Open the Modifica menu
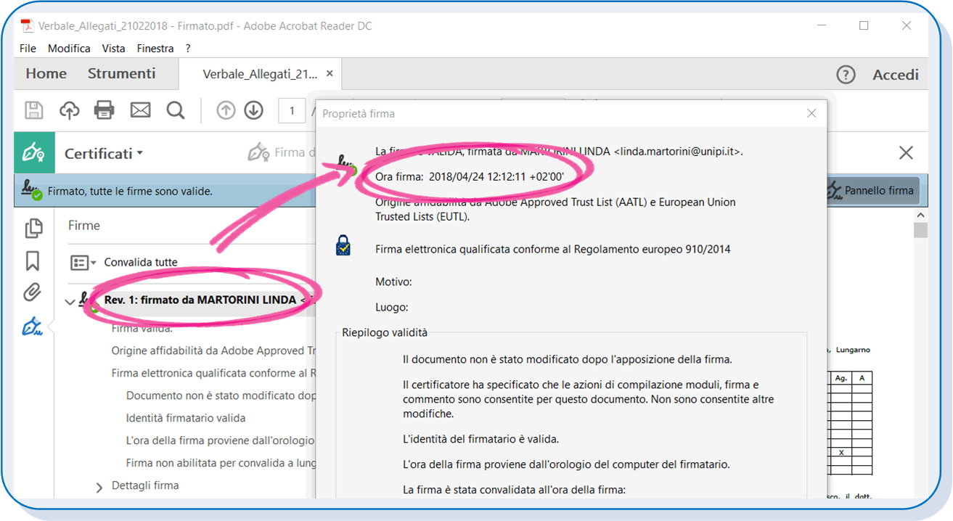This screenshot has height=521, width=953. click(x=69, y=49)
